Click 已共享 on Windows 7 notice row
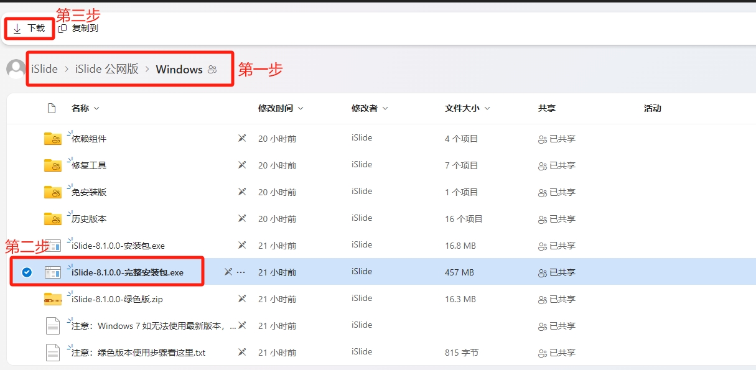Image resolution: width=756 pixels, height=370 pixels. click(557, 326)
